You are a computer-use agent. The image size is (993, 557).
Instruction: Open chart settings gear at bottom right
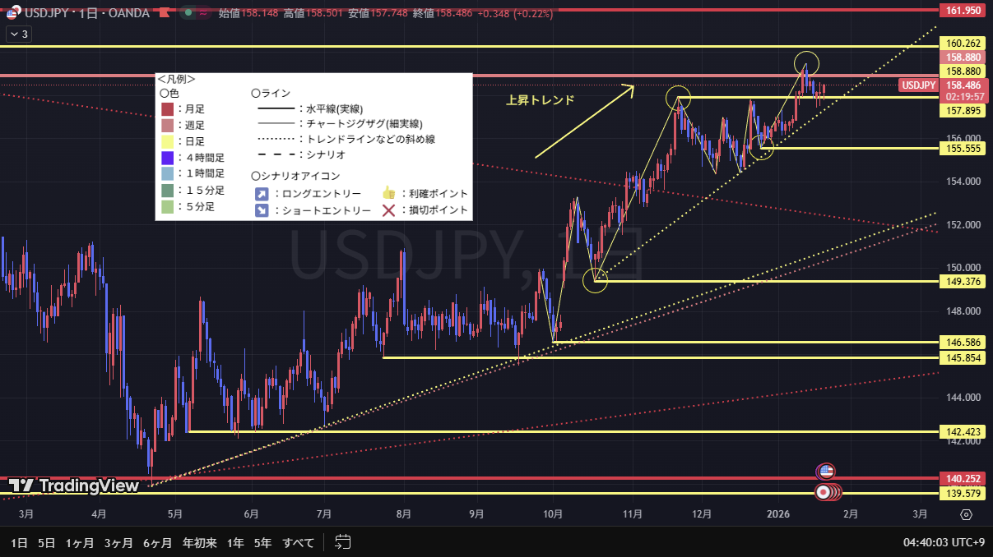pyautogui.click(x=966, y=514)
